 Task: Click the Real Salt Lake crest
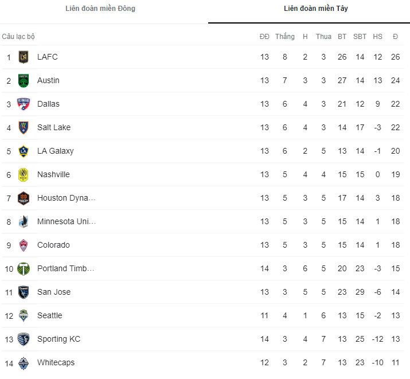pos(24,128)
